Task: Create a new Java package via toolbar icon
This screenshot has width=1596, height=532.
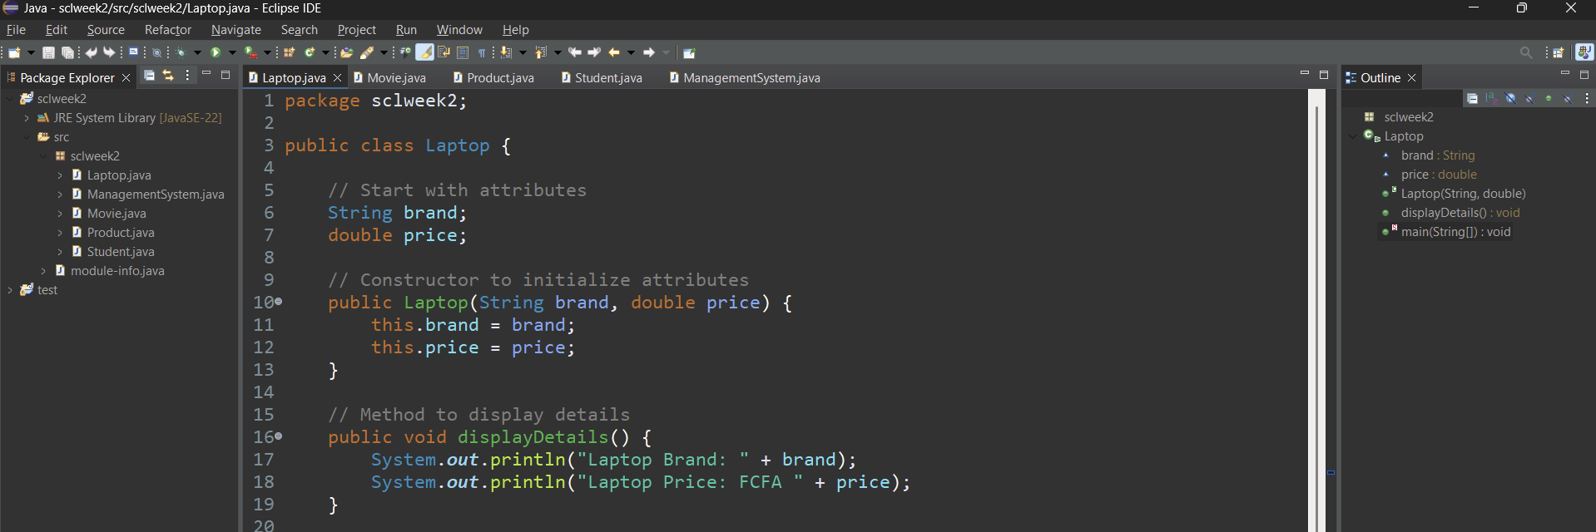Action: pos(289,52)
